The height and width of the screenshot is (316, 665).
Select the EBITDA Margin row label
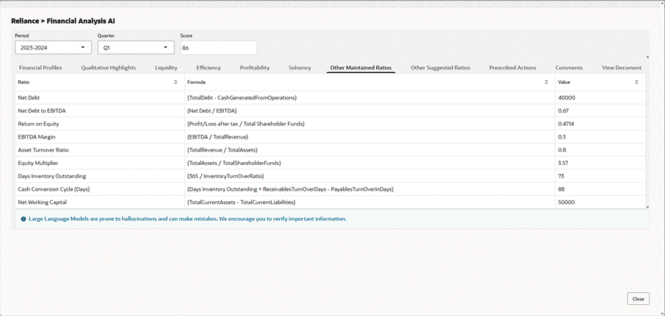(37, 137)
